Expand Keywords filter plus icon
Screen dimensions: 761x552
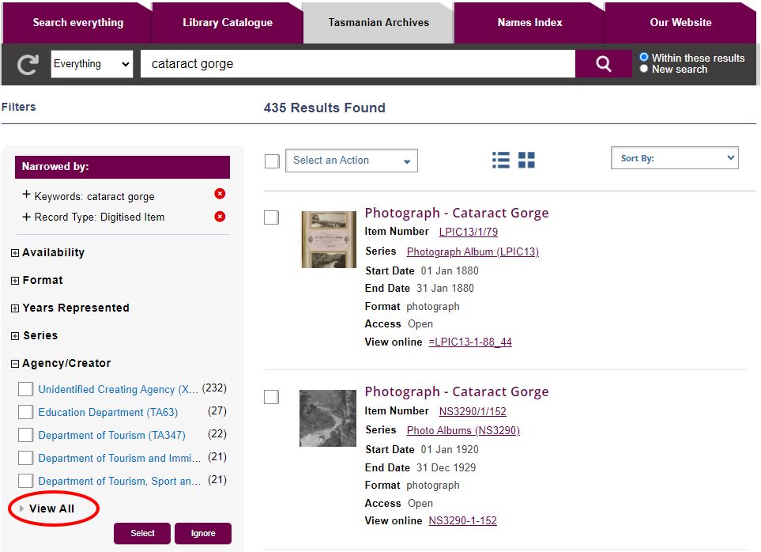click(x=26, y=195)
